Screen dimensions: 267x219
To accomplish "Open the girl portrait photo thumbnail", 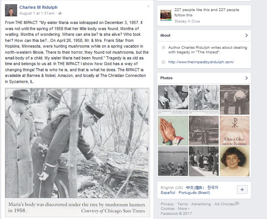I will 235,161.
